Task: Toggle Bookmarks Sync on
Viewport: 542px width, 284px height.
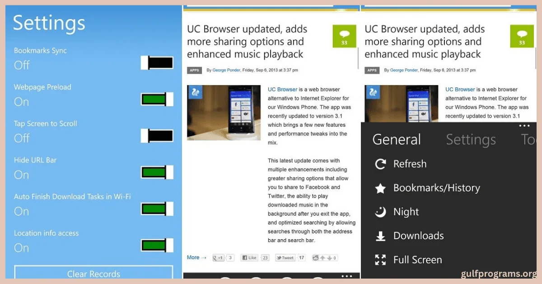Action: click(x=157, y=62)
